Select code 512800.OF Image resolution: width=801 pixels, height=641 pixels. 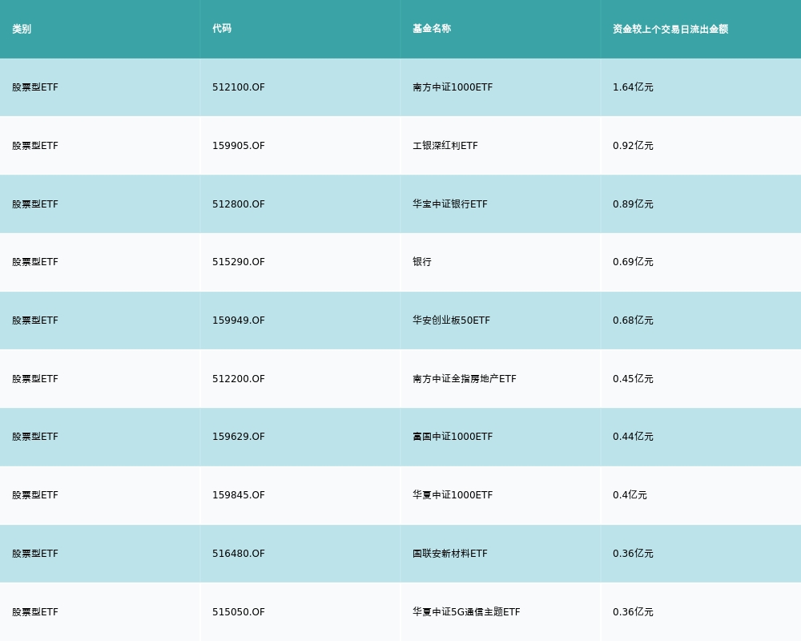[239, 204]
